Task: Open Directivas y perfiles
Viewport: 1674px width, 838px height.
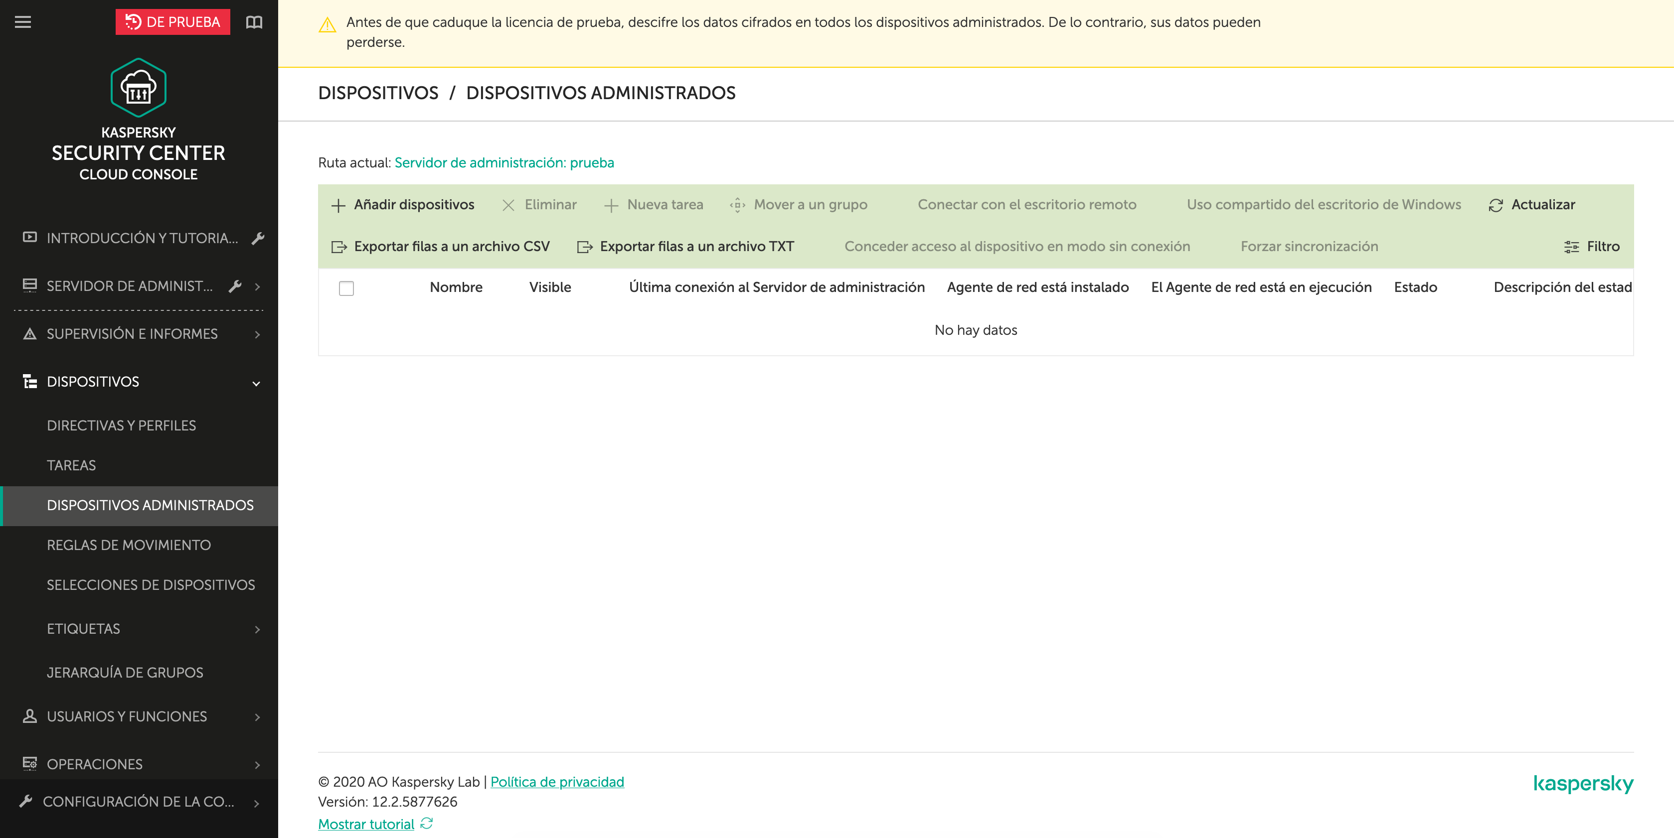Action: 122,425
